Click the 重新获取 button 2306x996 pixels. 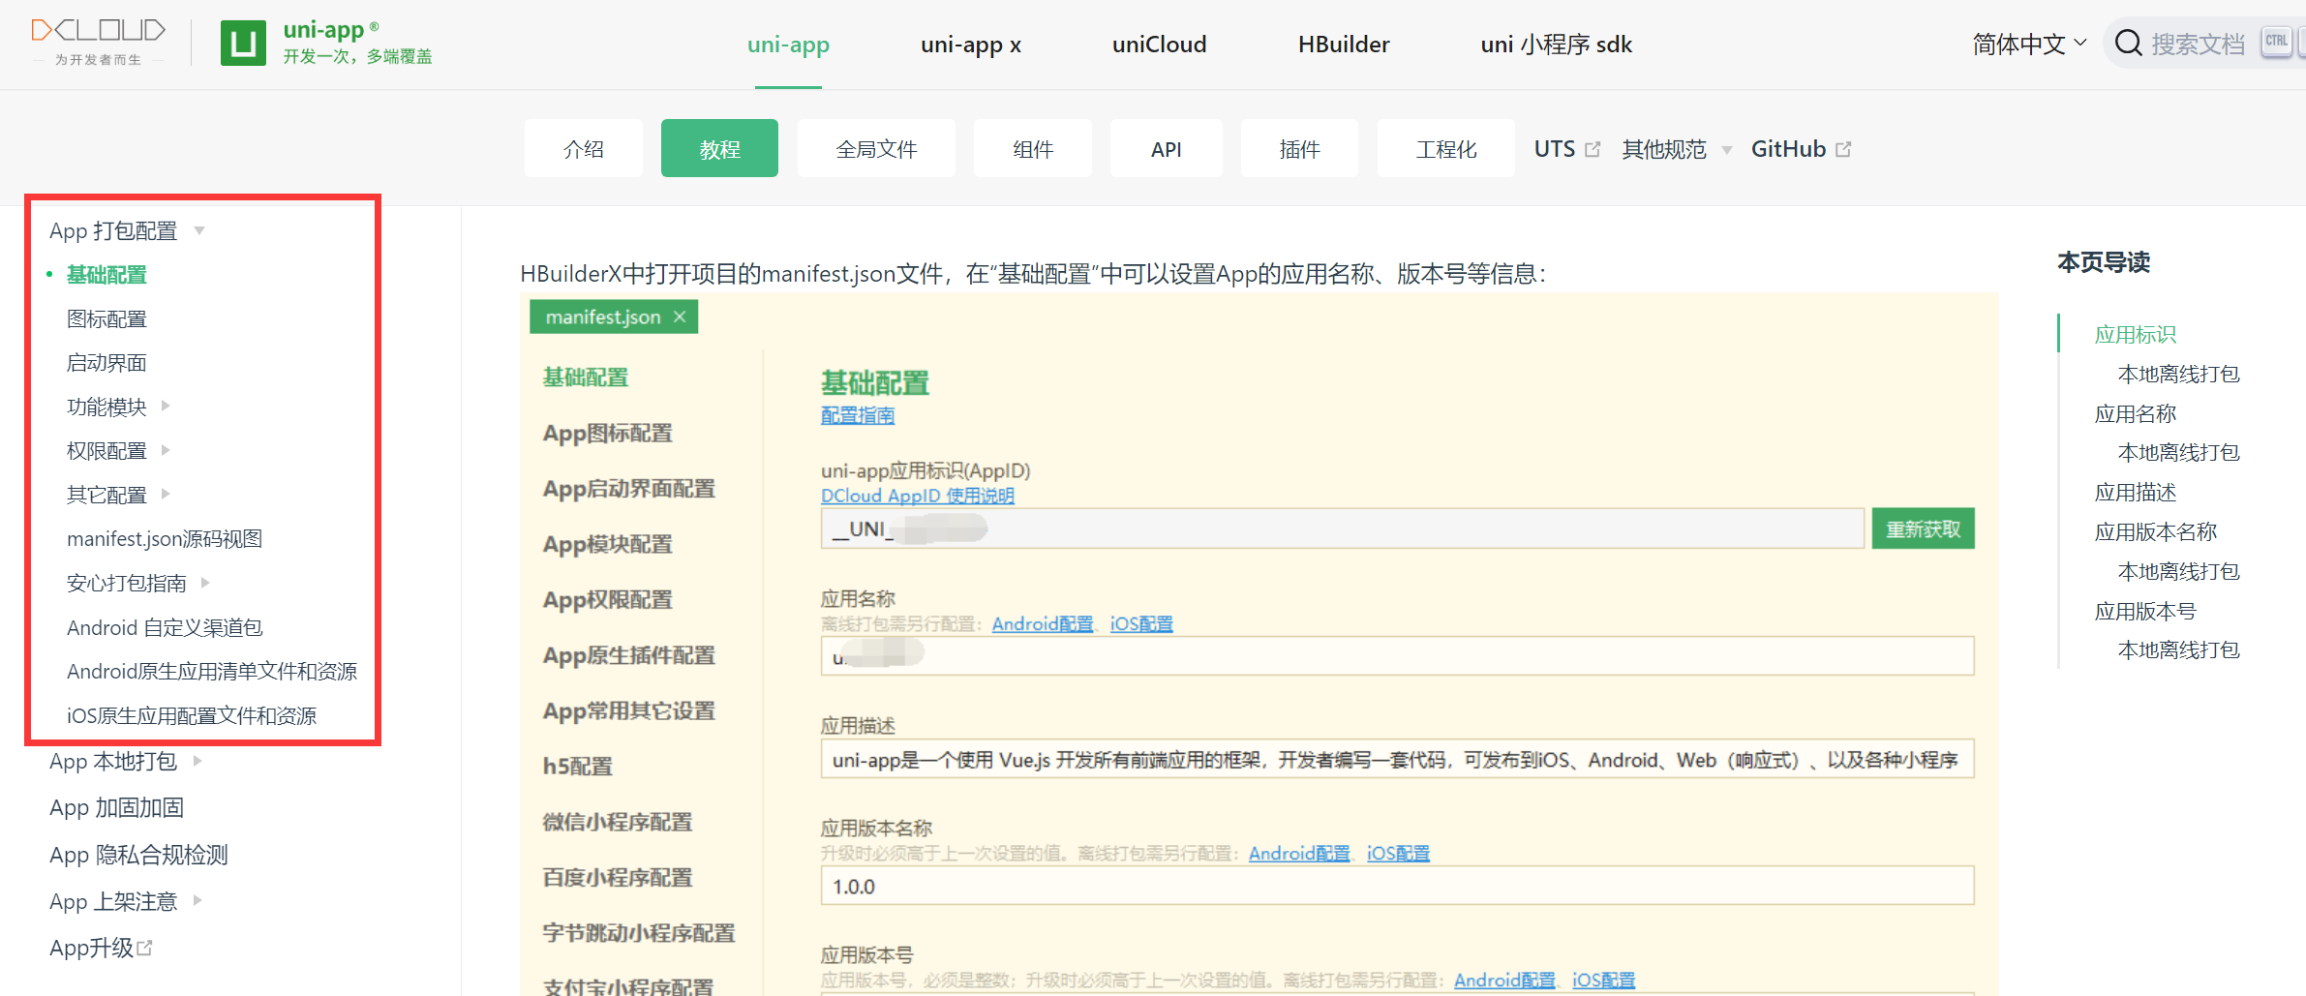[1922, 529]
